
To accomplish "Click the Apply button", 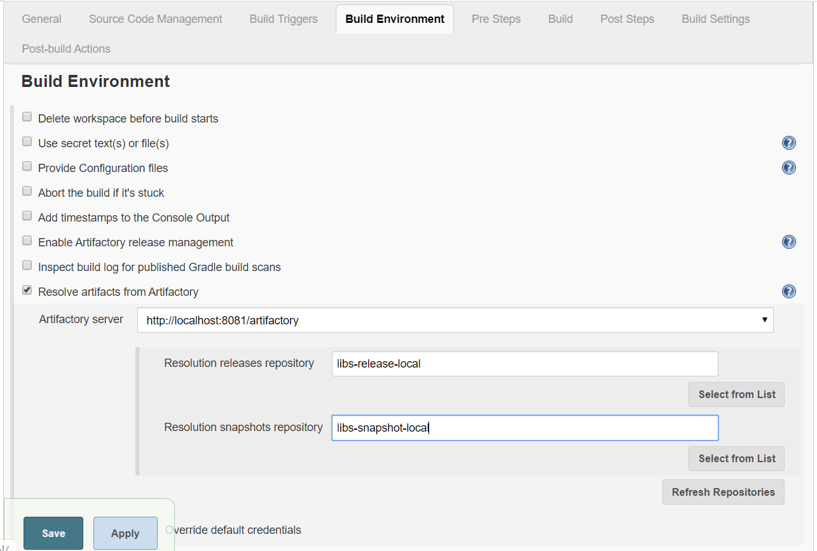I will click(x=125, y=533).
